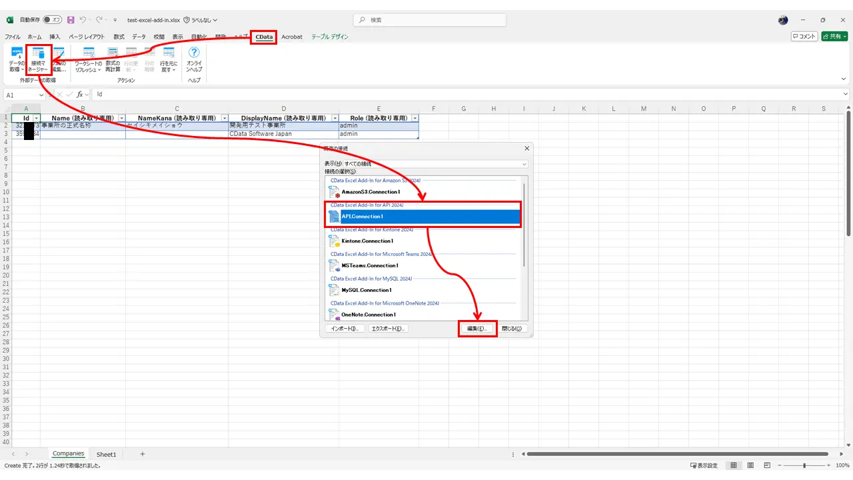Redo the action in title bar
The height and width of the screenshot is (480, 853).
point(99,20)
